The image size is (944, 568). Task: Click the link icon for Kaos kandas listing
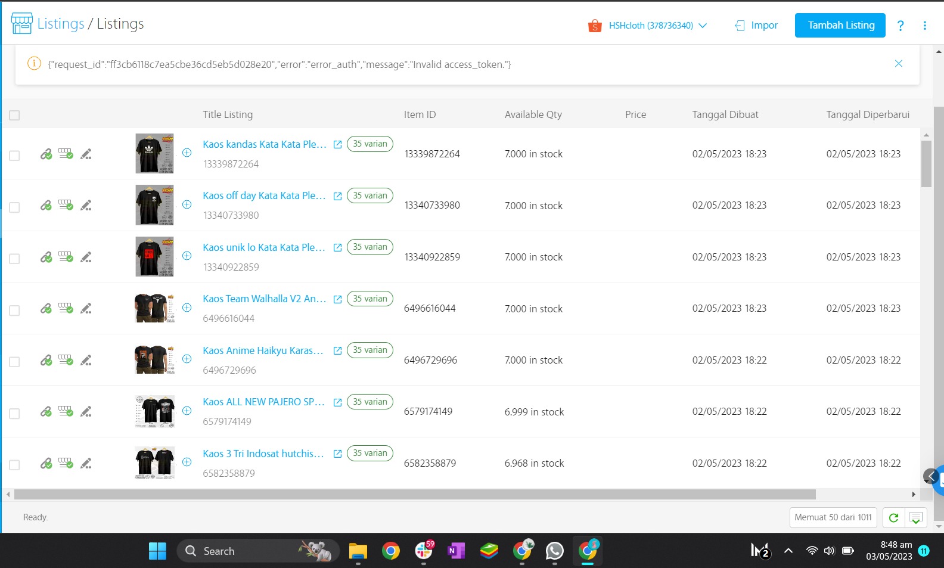[x=46, y=154]
